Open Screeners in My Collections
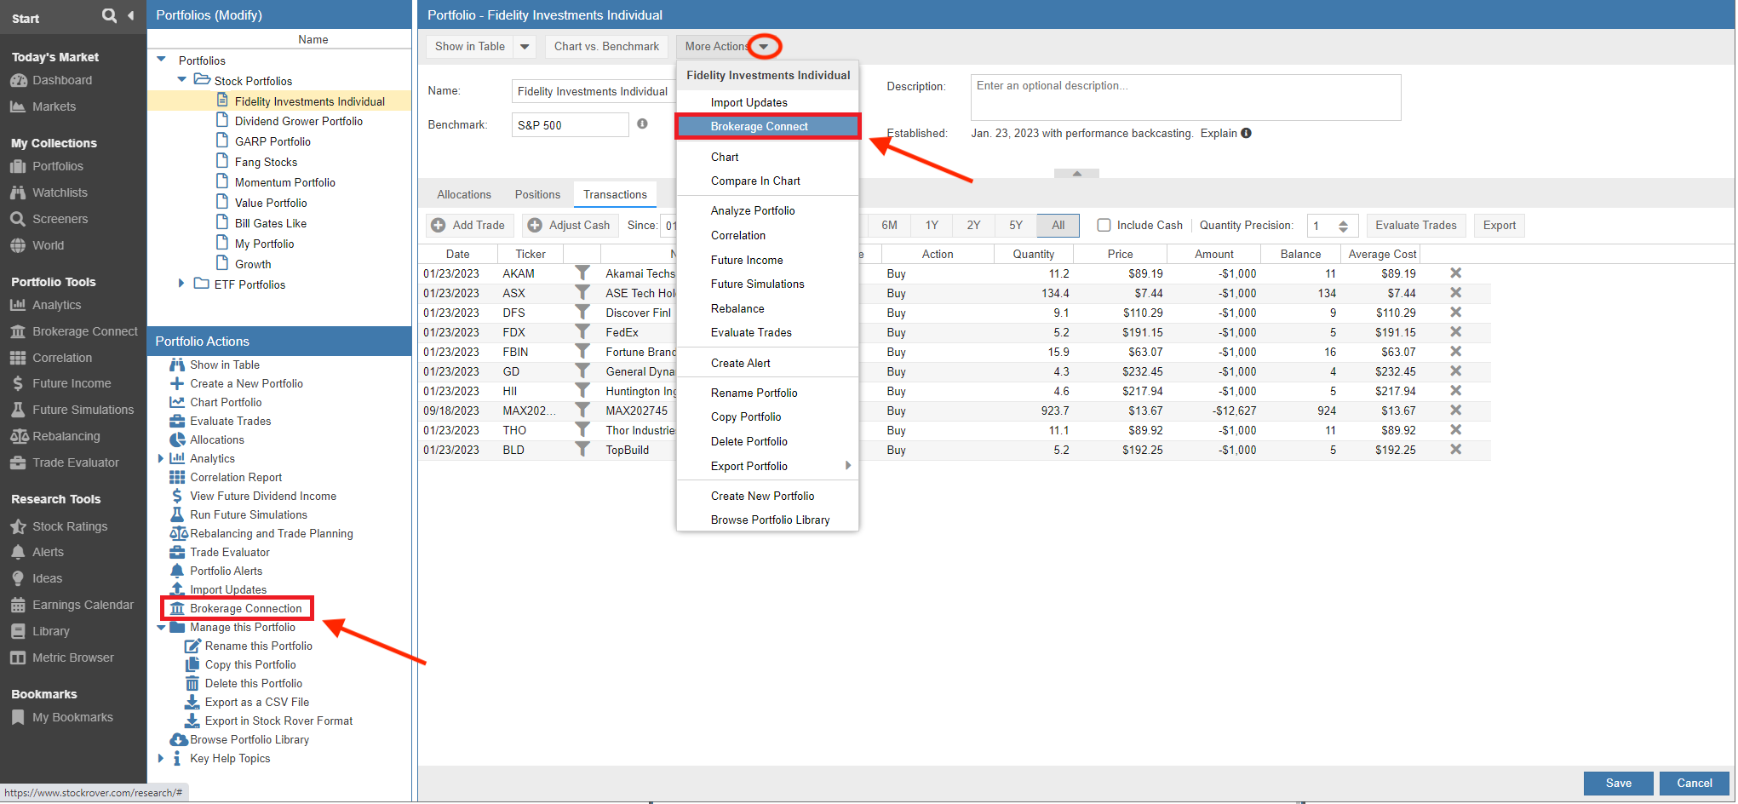Image resolution: width=1738 pixels, height=804 pixels. (x=60, y=219)
